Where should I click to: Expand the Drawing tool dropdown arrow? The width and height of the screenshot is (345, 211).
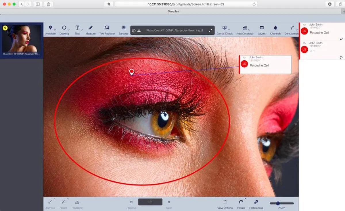[x=69, y=30]
